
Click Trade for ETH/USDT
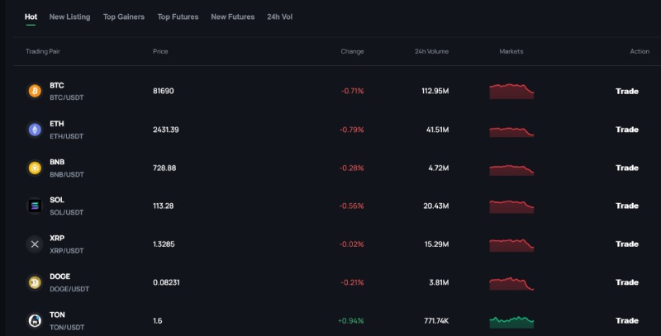click(627, 130)
